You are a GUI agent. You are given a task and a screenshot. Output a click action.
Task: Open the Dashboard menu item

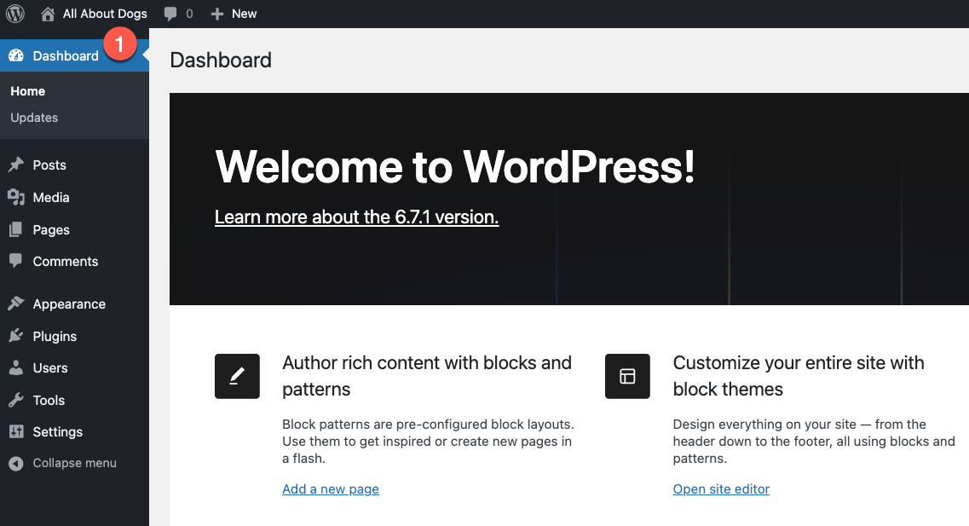[x=74, y=55]
